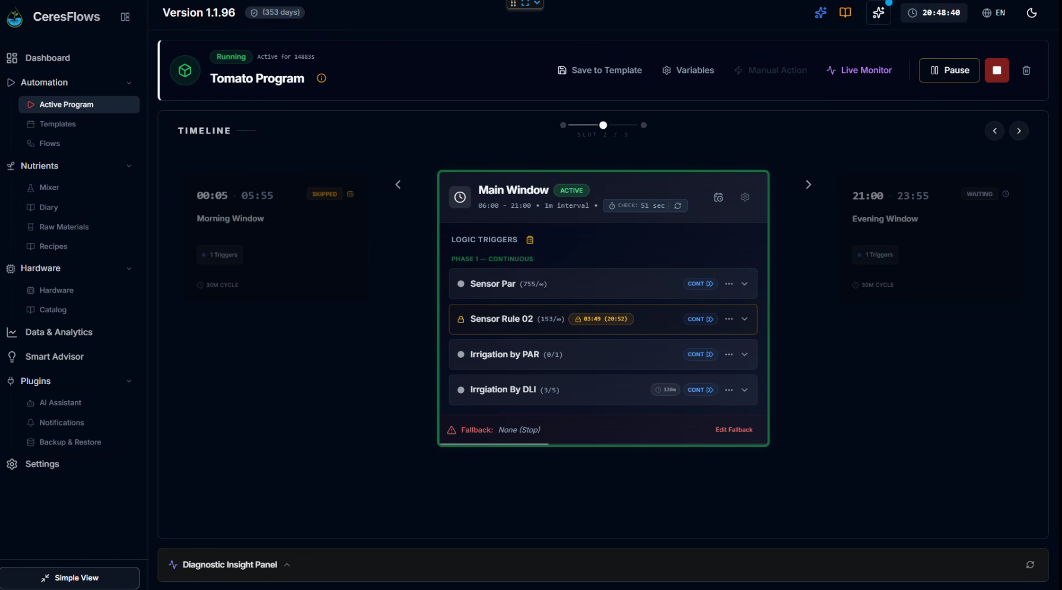Open more options for Irrigation by PAR
This screenshot has width=1062, height=590.
click(x=729, y=354)
